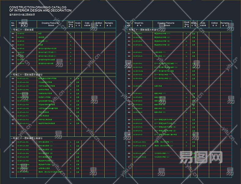
Task: Click section heading 一号楼三十一层转换层立面部分
Action: click(x=29, y=138)
